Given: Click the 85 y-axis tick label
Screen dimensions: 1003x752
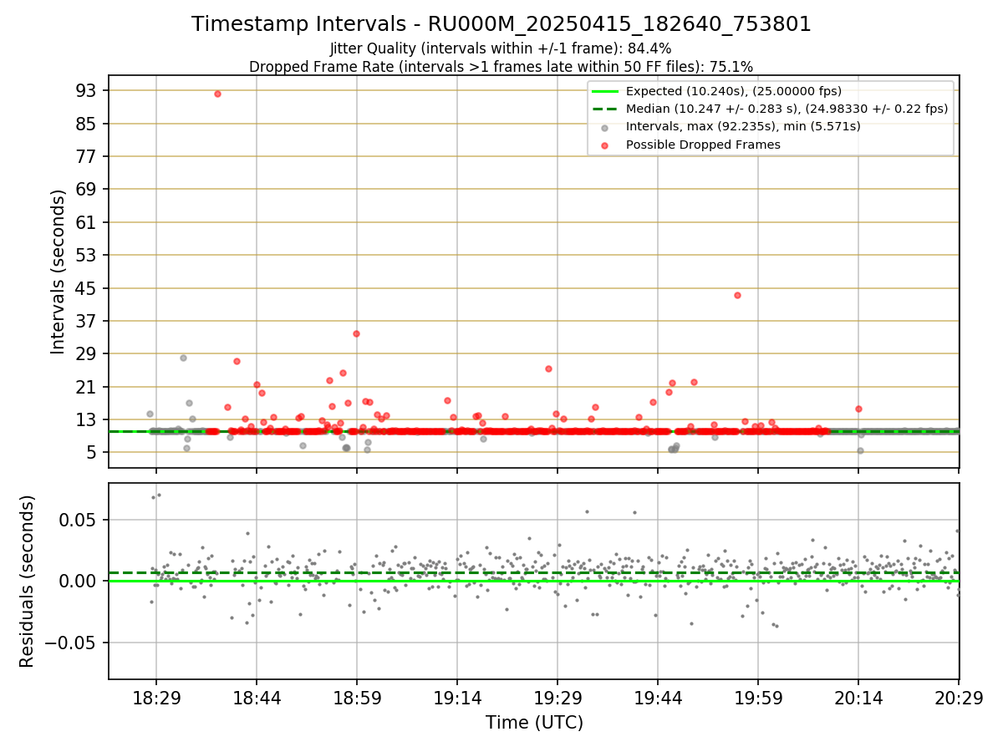Looking at the screenshot, I should click(x=88, y=124).
